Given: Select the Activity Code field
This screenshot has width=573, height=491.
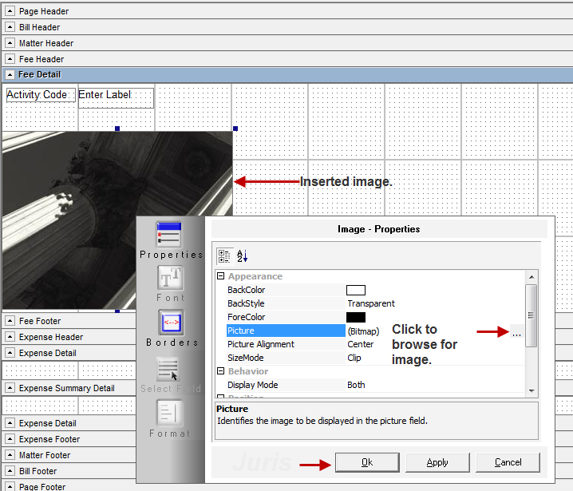Looking at the screenshot, I should tap(40, 95).
